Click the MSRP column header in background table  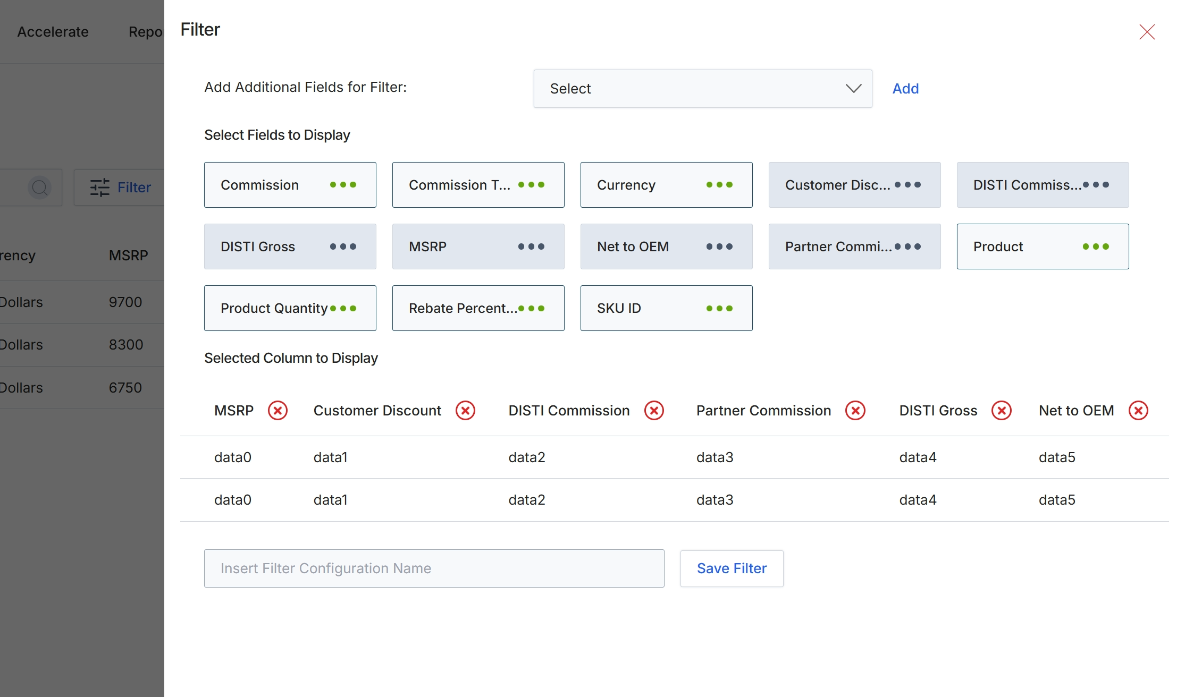[x=128, y=256]
